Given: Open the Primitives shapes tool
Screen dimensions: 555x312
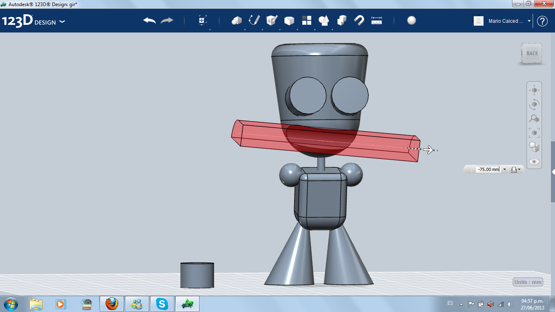Looking at the screenshot, I should 237,21.
